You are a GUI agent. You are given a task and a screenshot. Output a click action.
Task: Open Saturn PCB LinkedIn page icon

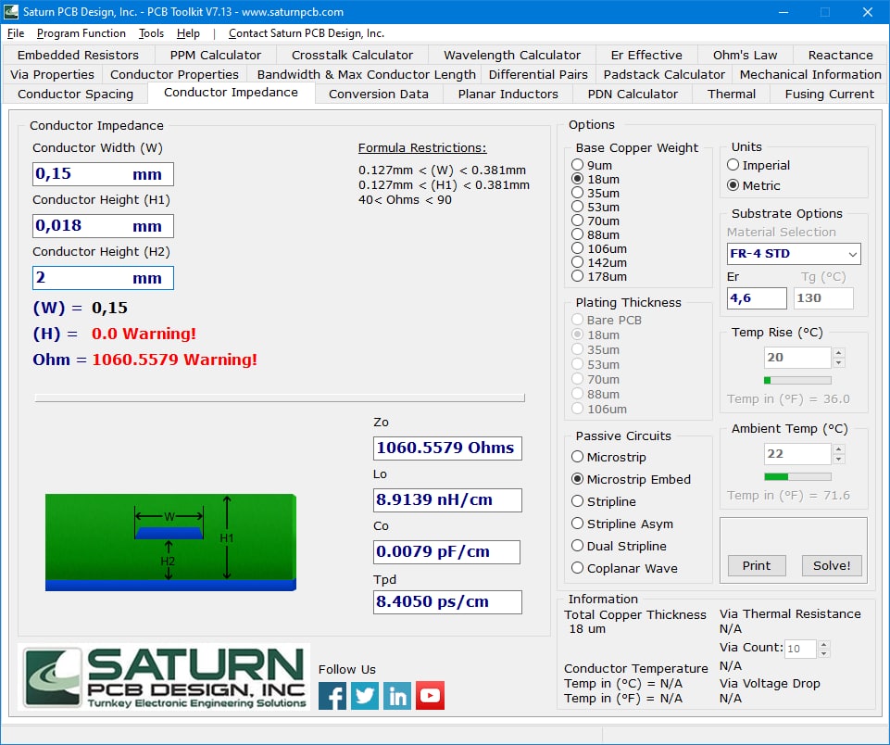tap(397, 696)
